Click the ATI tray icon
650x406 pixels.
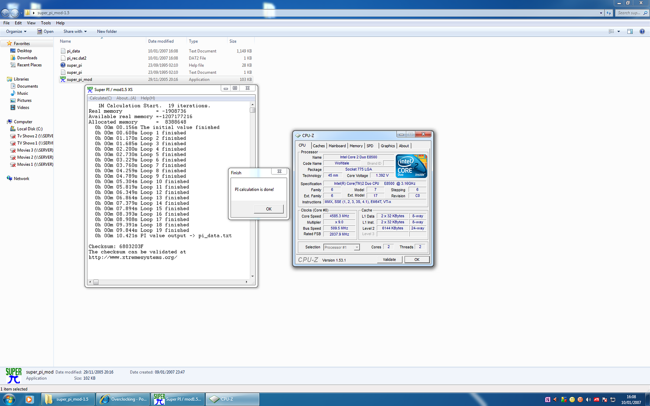[597, 400]
